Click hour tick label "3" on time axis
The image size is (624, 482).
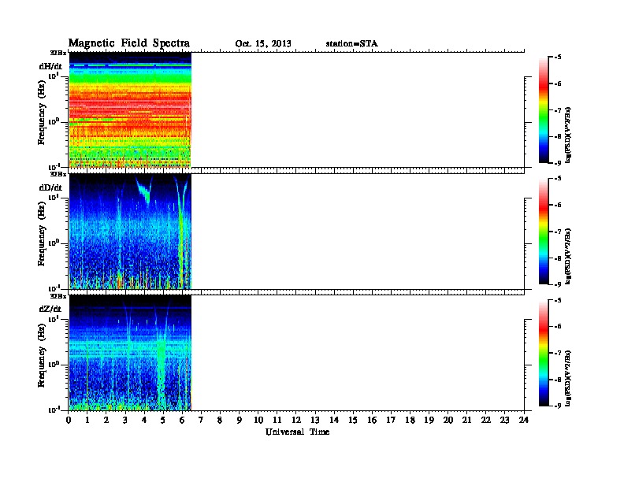125,421
